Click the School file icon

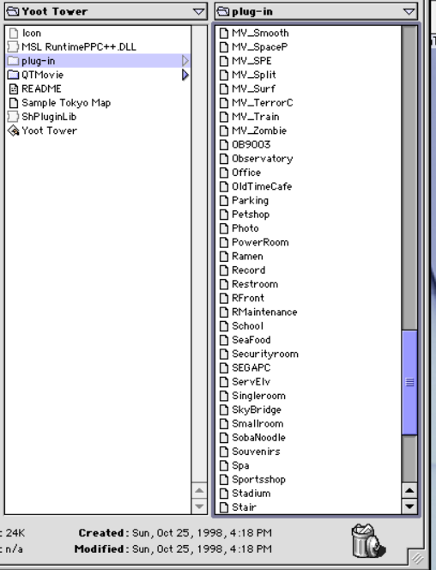(224, 326)
